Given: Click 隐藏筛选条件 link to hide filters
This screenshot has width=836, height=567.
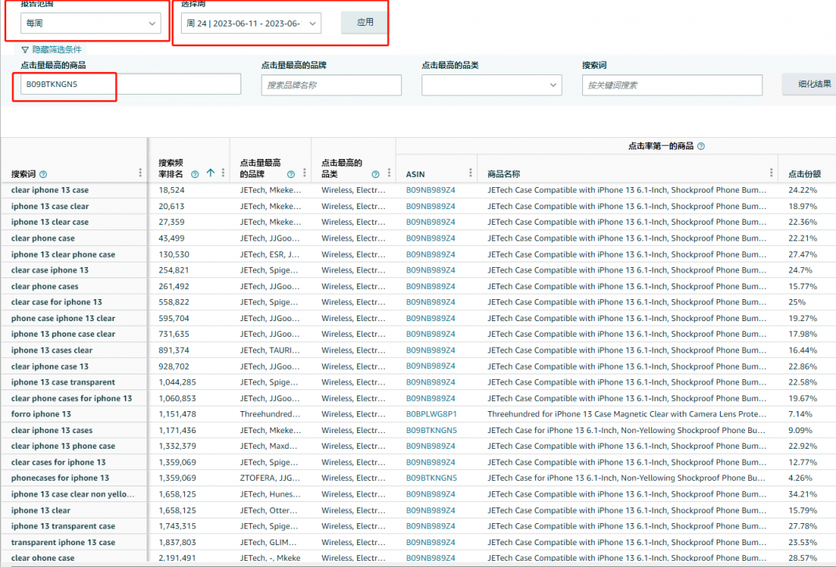Looking at the screenshot, I should click(56, 49).
